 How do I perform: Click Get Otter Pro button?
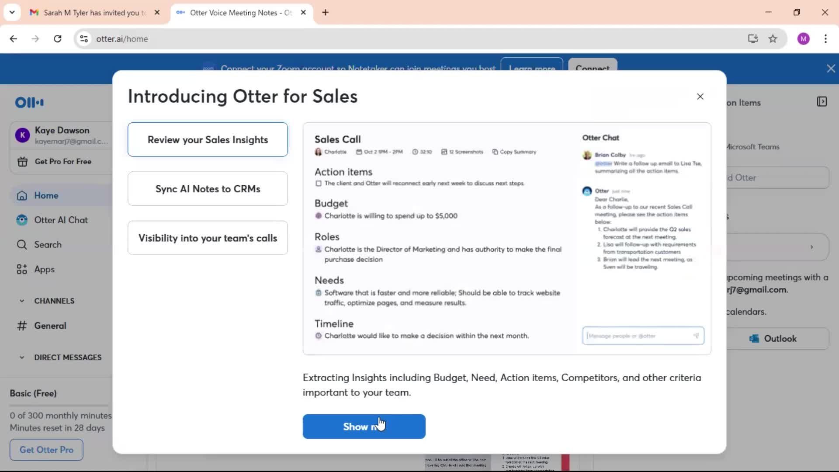pyautogui.click(x=46, y=450)
